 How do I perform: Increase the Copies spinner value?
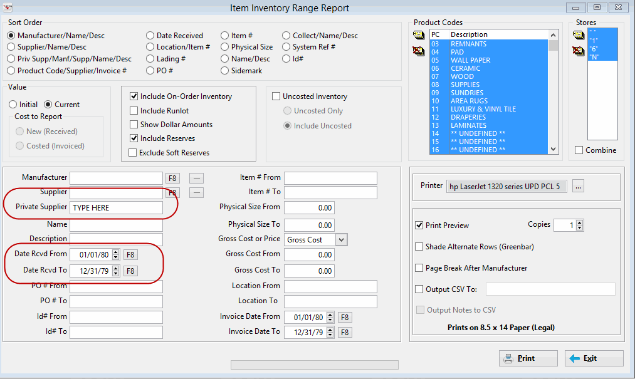(579, 222)
